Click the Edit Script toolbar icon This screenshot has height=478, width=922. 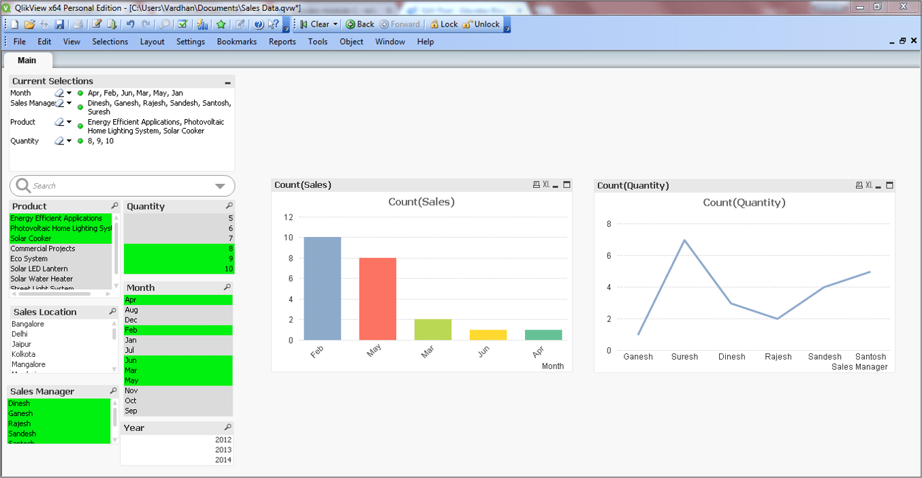(x=97, y=25)
